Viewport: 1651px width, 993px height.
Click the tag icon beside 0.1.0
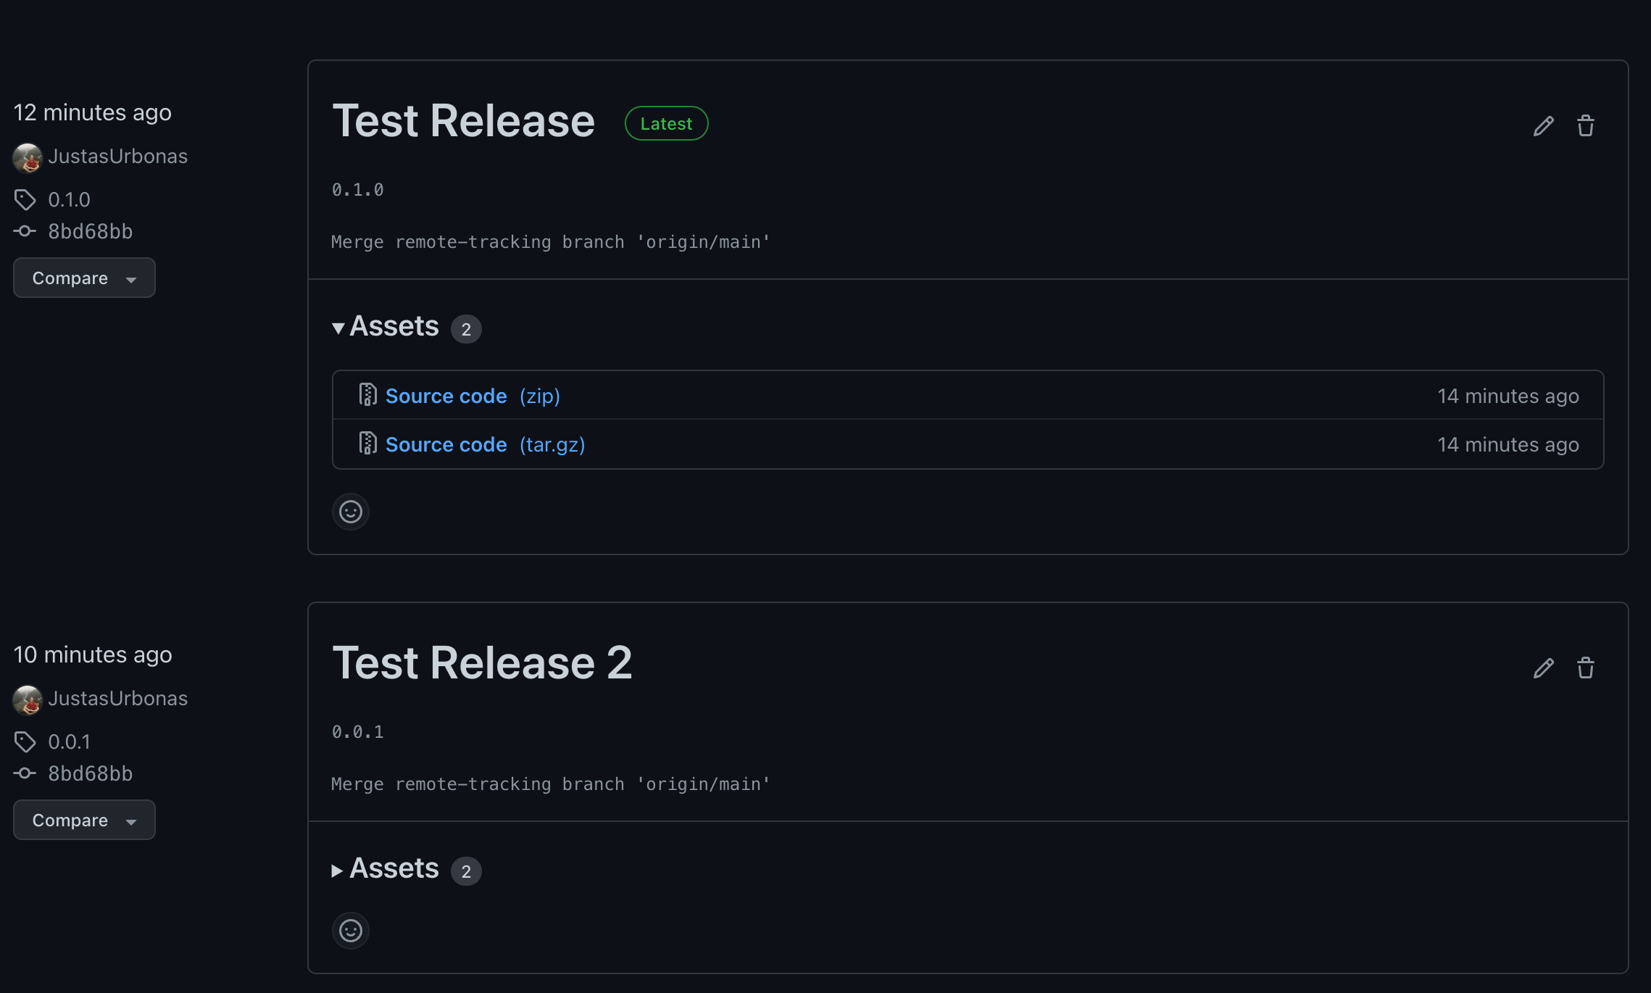[x=25, y=199]
